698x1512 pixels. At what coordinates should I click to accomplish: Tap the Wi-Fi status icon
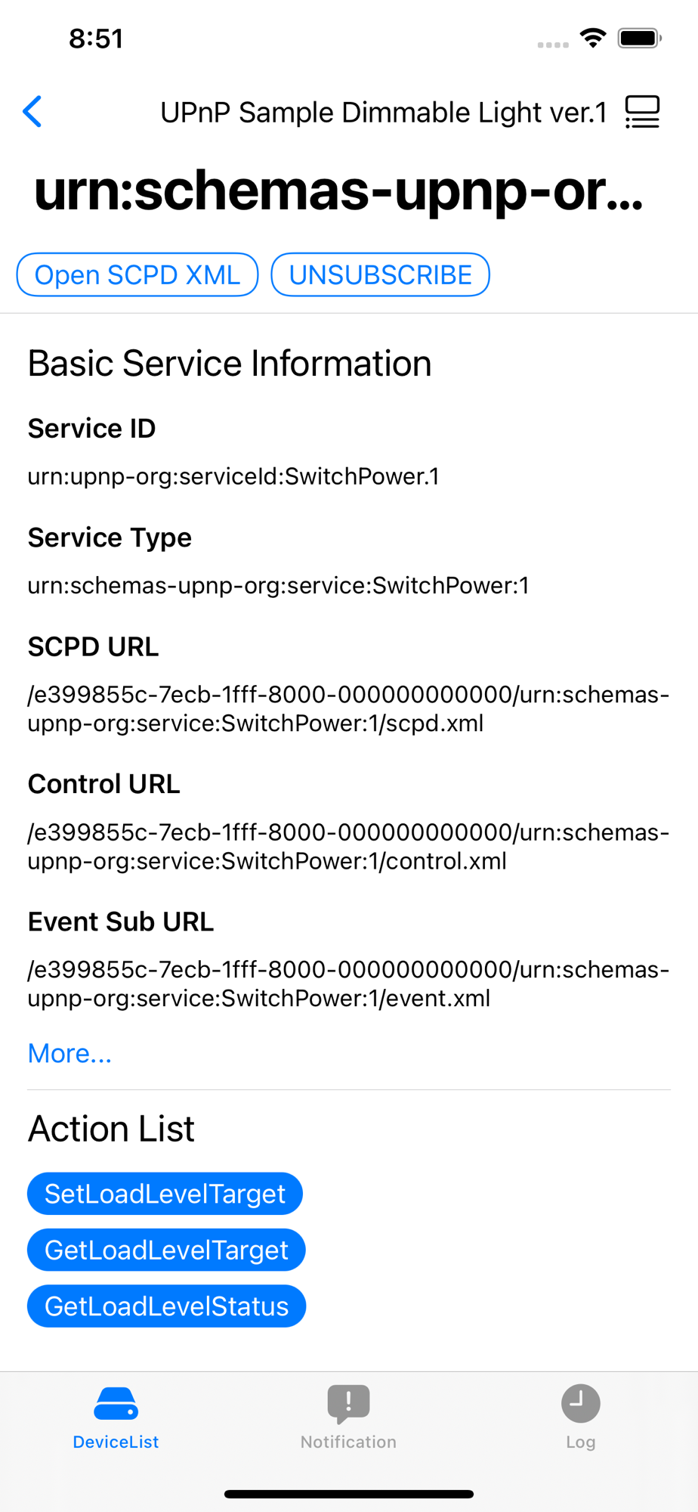click(593, 38)
